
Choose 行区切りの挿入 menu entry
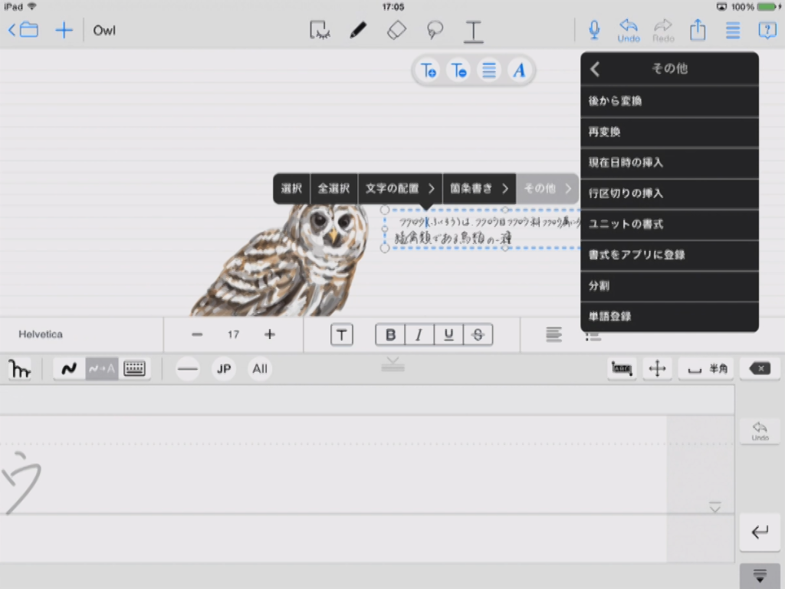pyautogui.click(x=669, y=193)
